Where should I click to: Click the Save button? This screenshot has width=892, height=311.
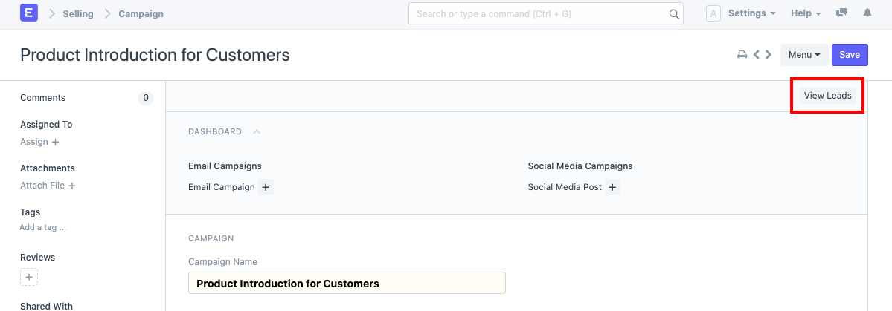point(850,55)
